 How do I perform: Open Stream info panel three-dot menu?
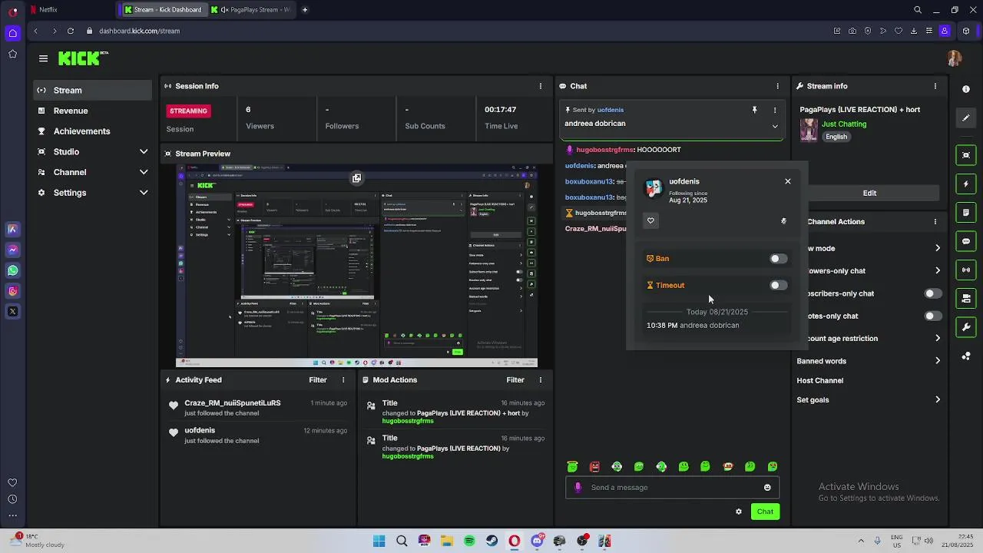pos(935,86)
